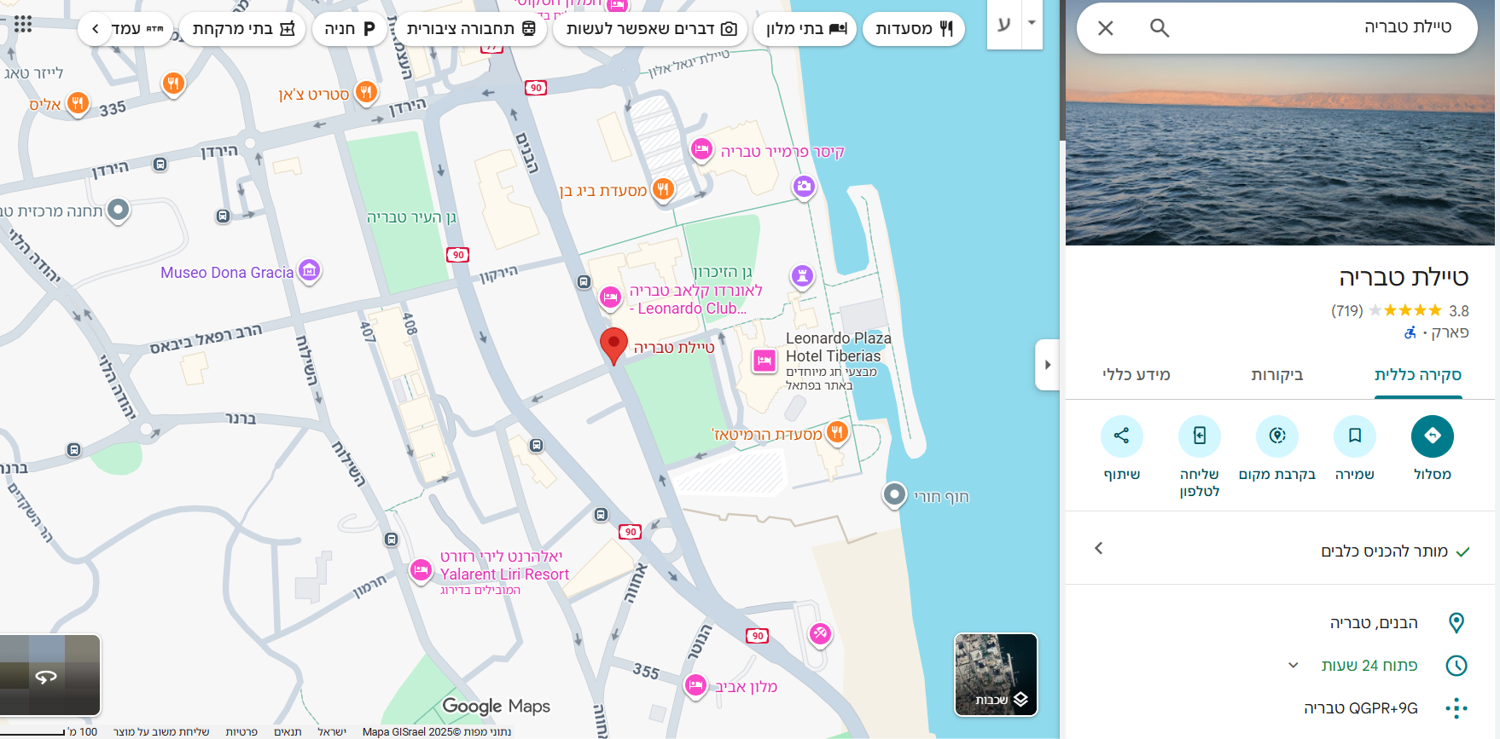
Task: Click the directions (מסלול) icon button
Action: pos(1432,436)
